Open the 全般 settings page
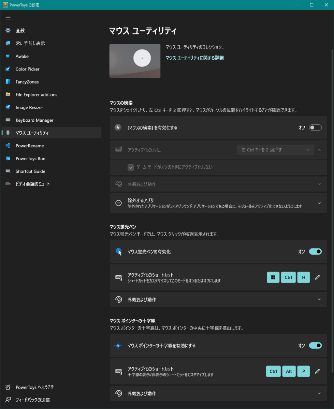The width and height of the screenshot is (334, 409). [x=52, y=31]
